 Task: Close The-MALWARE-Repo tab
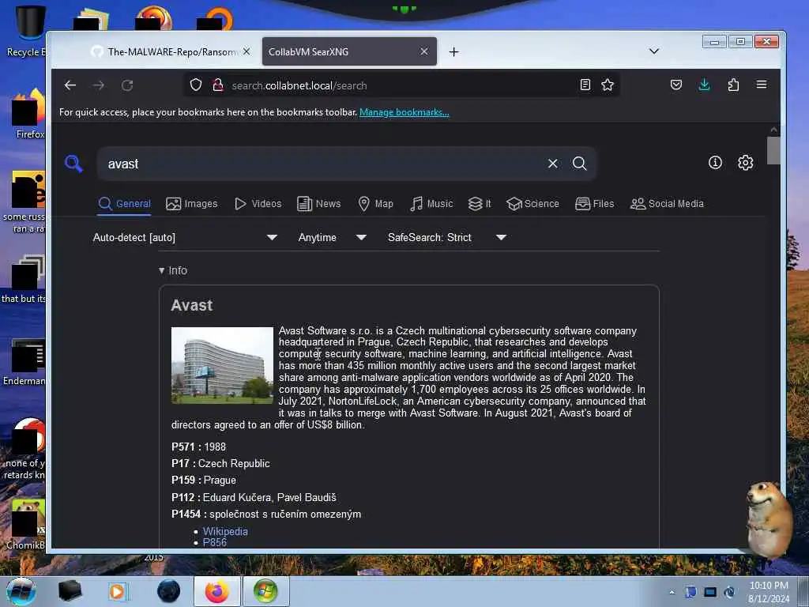(246, 51)
